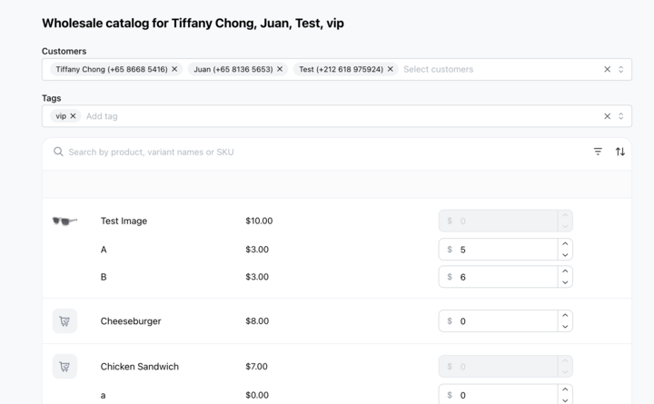Image resolution: width=654 pixels, height=404 pixels.
Task: Open the sort order icon
Action: [620, 152]
